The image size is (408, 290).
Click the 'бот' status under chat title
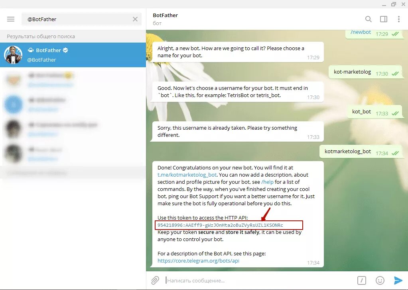coord(157,23)
